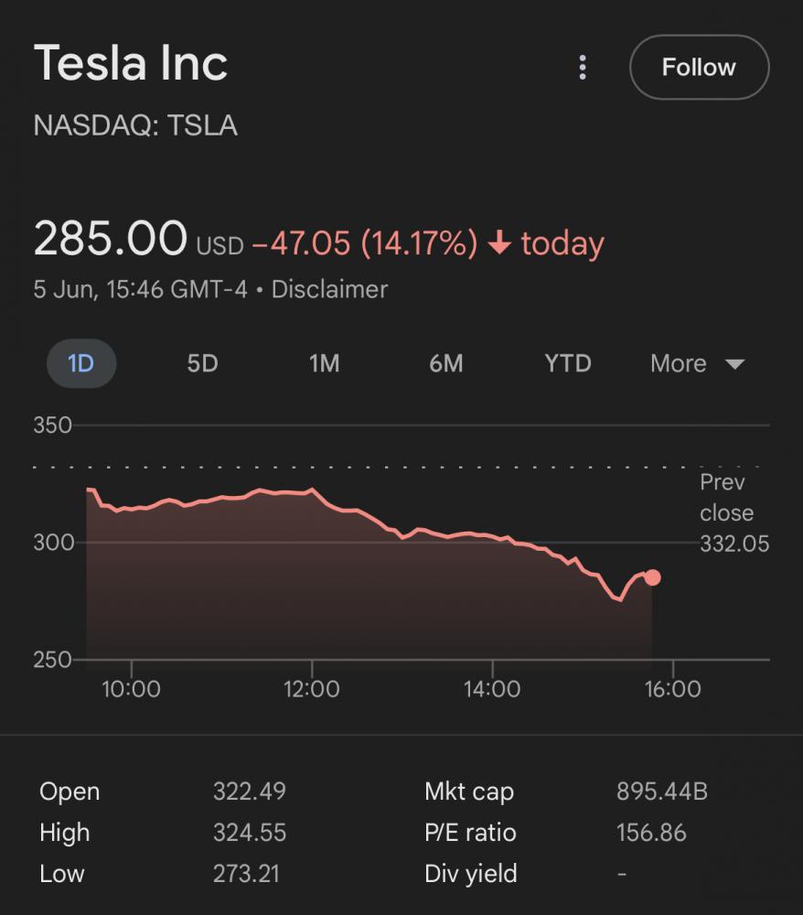The image size is (803, 915).
Task: Switch to the 5D time range
Action: coord(202,363)
